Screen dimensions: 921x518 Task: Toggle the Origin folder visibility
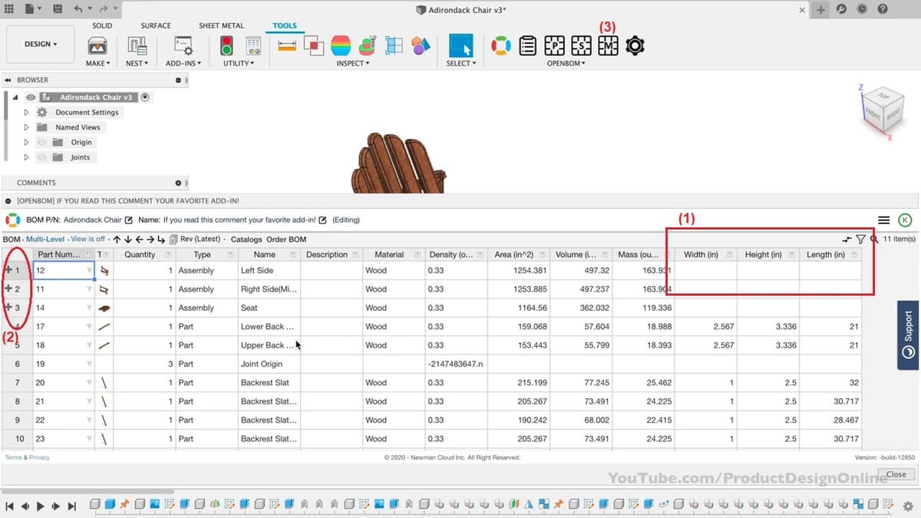pyautogui.click(x=41, y=142)
